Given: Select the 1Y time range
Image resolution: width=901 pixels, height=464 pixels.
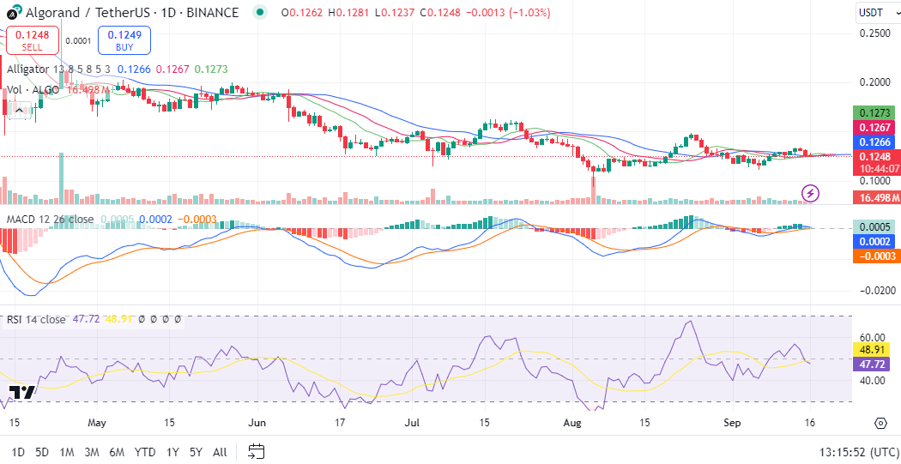Looking at the screenshot, I should pos(172,452).
